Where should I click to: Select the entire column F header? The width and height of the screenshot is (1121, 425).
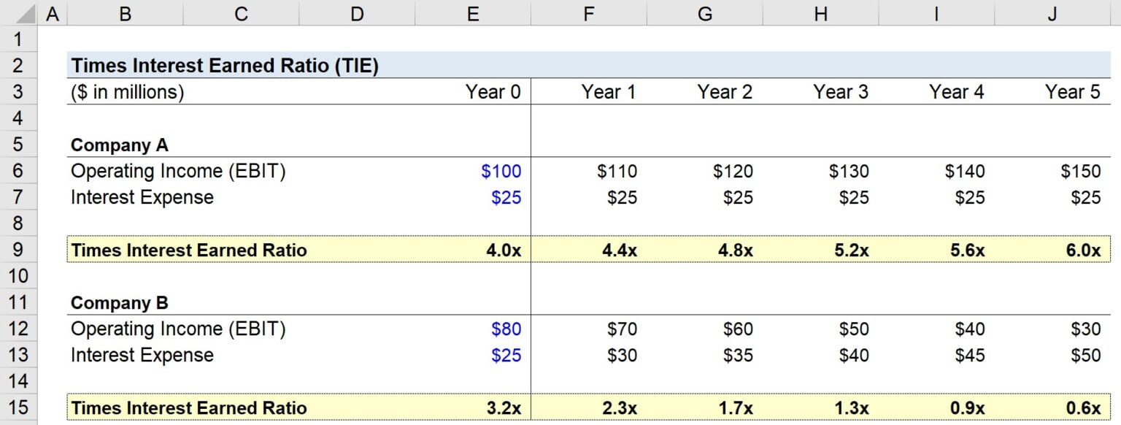[588, 12]
